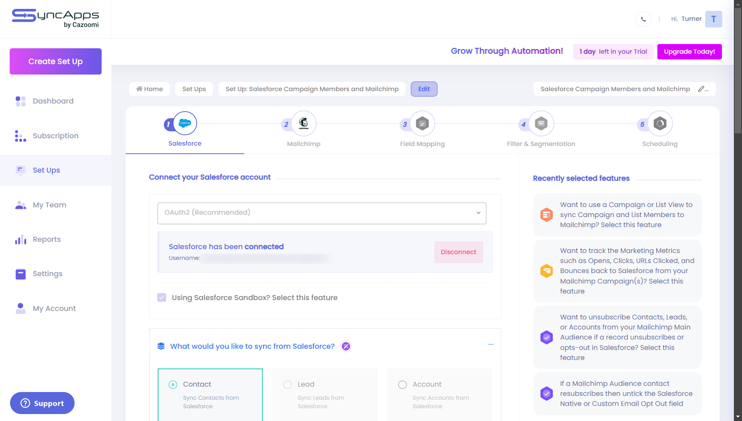Open the OAuth2 (Recommended) dropdown

[x=322, y=213]
